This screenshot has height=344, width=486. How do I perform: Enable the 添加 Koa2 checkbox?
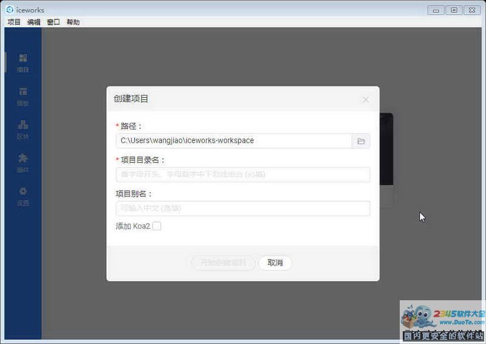[x=157, y=226]
